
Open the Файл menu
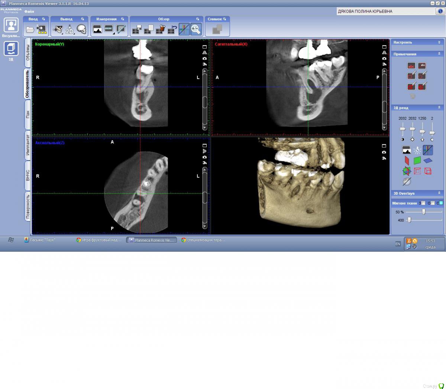(29, 12)
